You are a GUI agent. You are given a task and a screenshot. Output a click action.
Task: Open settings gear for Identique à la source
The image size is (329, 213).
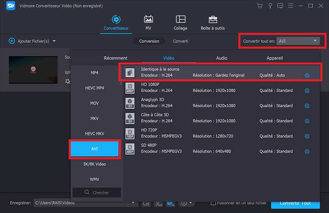(x=307, y=75)
